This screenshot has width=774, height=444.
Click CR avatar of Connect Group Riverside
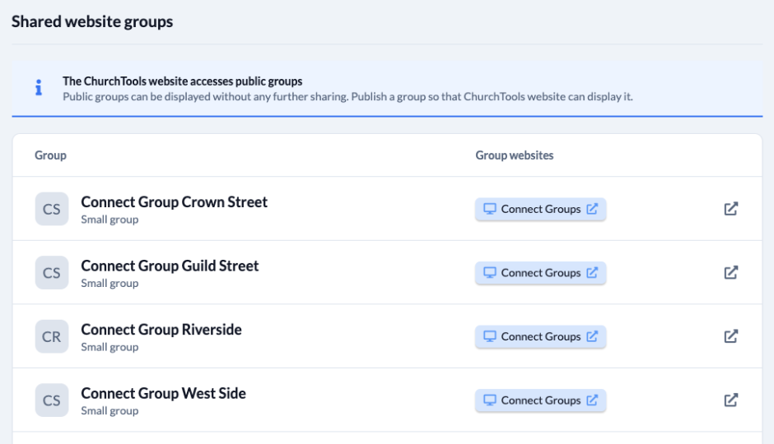pyautogui.click(x=52, y=336)
